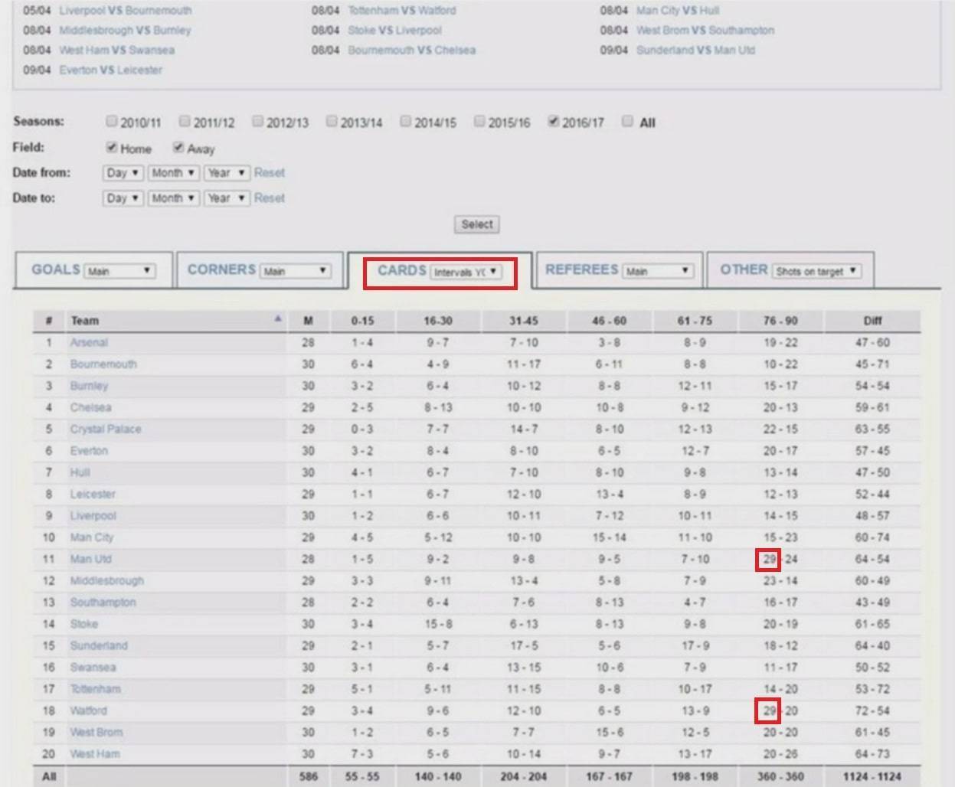Check the 2010/11 season checkbox

(112, 121)
